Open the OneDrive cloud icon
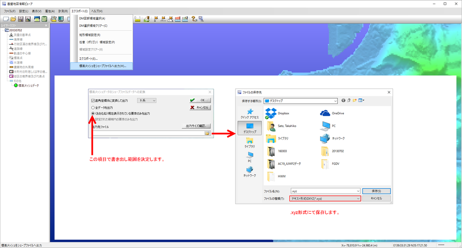The height and width of the screenshot is (248, 462). tap(325, 113)
